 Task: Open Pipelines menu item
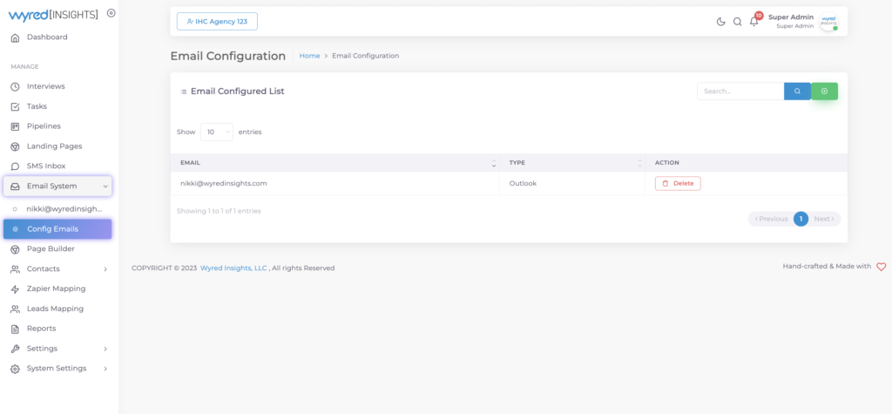point(44,126)
